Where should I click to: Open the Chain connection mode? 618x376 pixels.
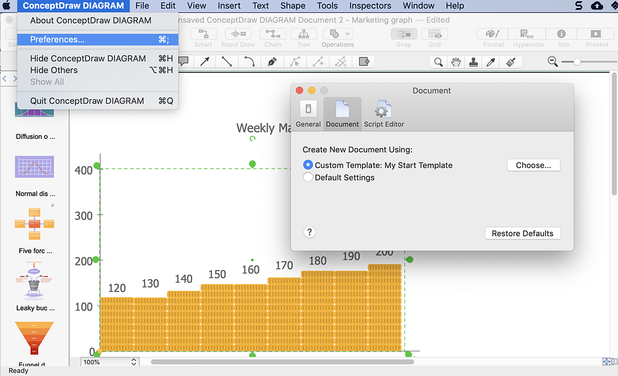(273, 37)
